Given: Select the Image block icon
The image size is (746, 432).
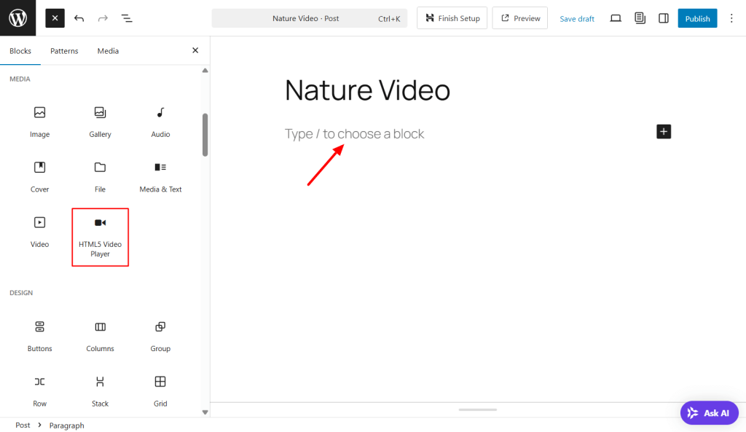Looking at the screenshot, I should 39,114.
